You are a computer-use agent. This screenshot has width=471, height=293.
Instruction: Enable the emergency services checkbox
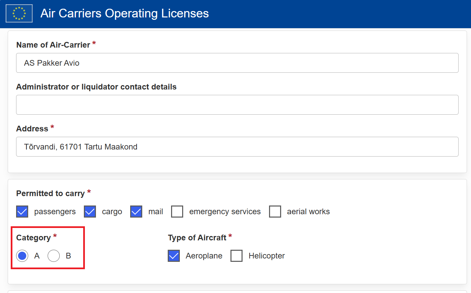[177, 212]
